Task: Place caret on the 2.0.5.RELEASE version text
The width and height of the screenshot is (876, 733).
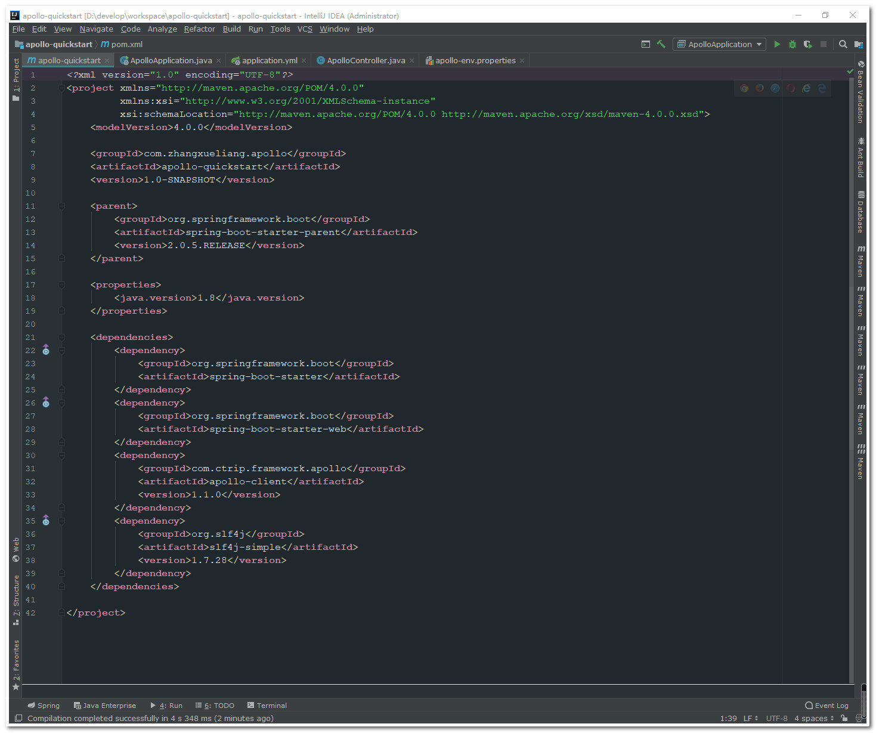Action: click(206, 245)
